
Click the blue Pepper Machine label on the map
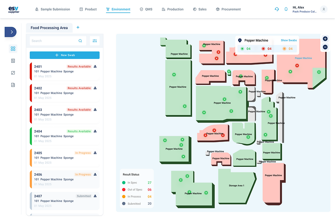point(303,58)
